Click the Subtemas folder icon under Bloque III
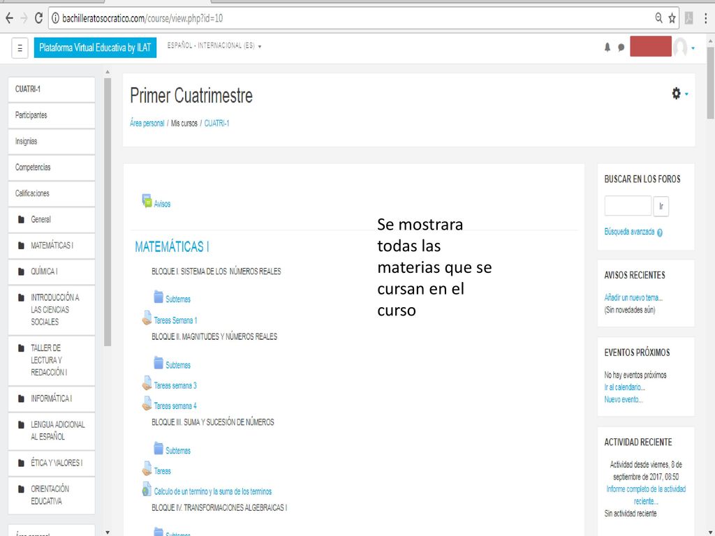 159,448
